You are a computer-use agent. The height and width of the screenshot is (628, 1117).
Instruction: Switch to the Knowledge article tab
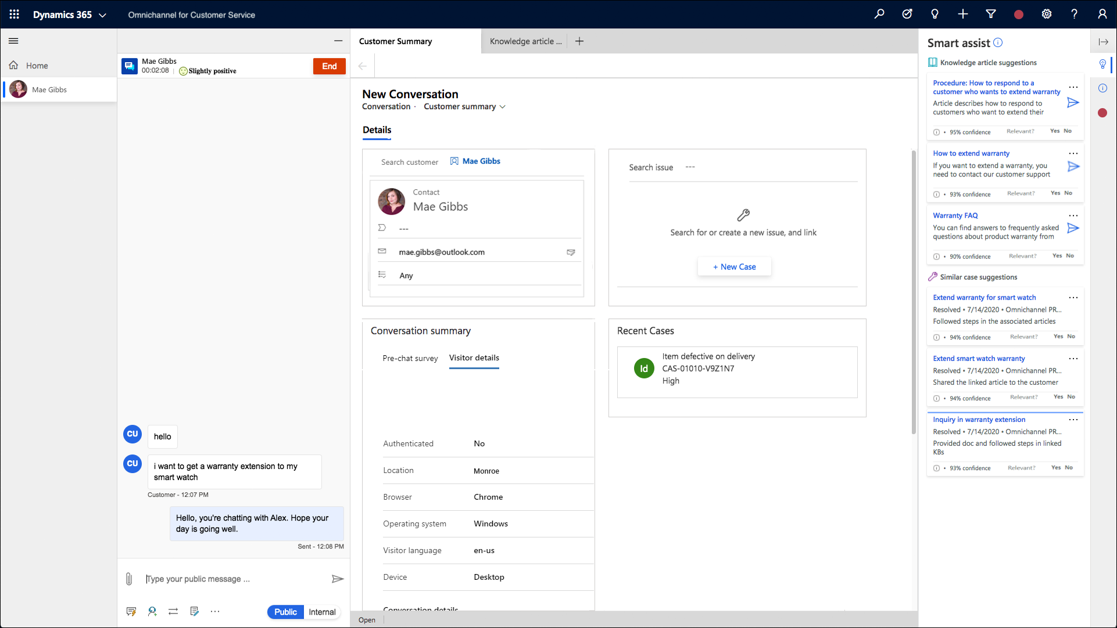527,41
